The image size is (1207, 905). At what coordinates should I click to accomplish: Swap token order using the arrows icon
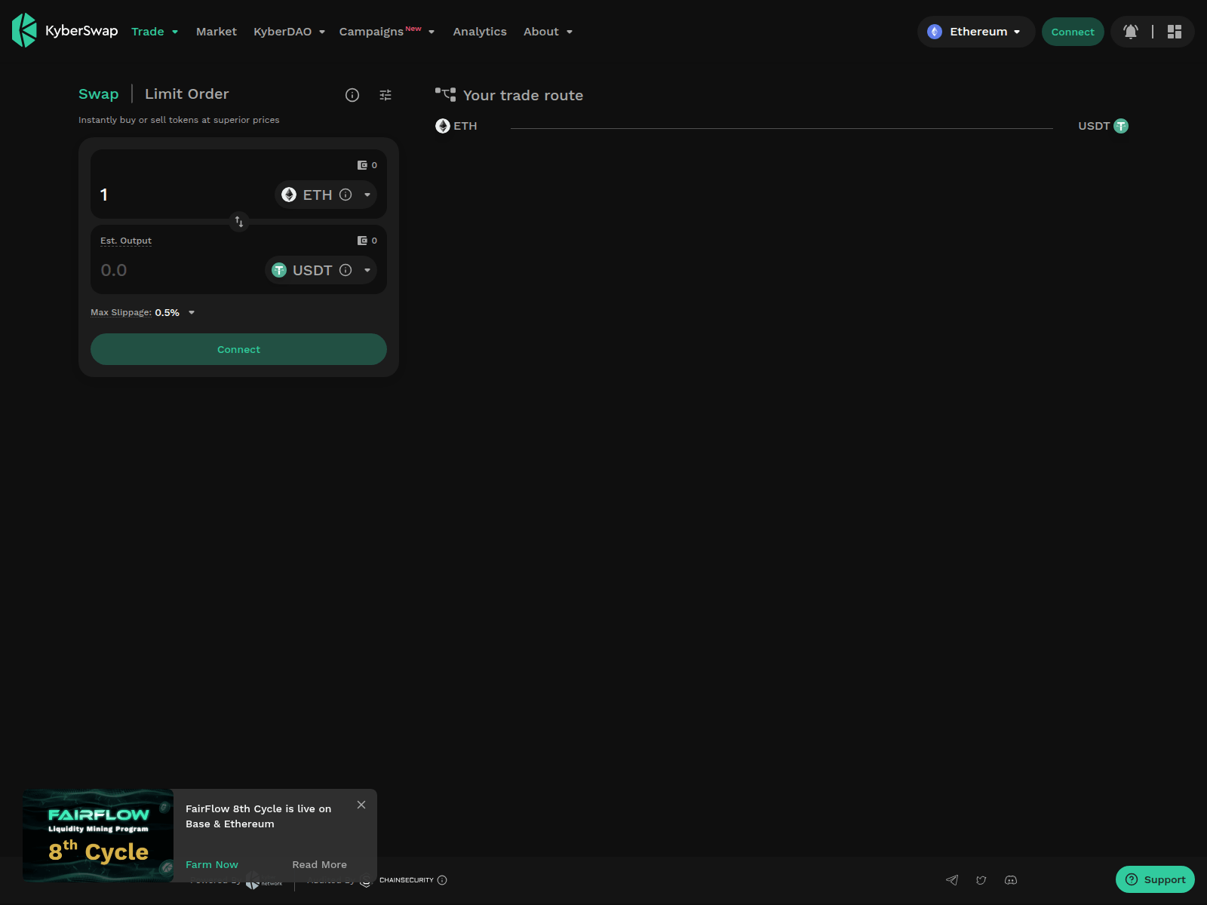(x=238, y=222)
